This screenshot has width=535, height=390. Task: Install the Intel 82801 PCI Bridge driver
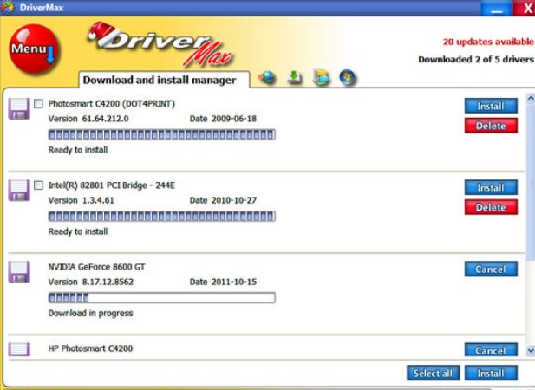click(491, 187)
